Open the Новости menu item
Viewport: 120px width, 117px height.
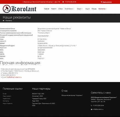click(x=54, y=9)
